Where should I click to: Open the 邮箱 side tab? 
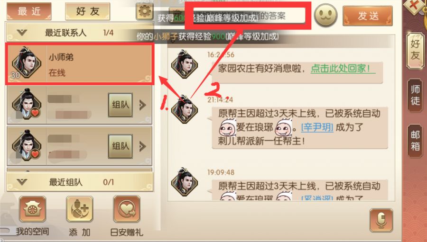pos(415,141)
